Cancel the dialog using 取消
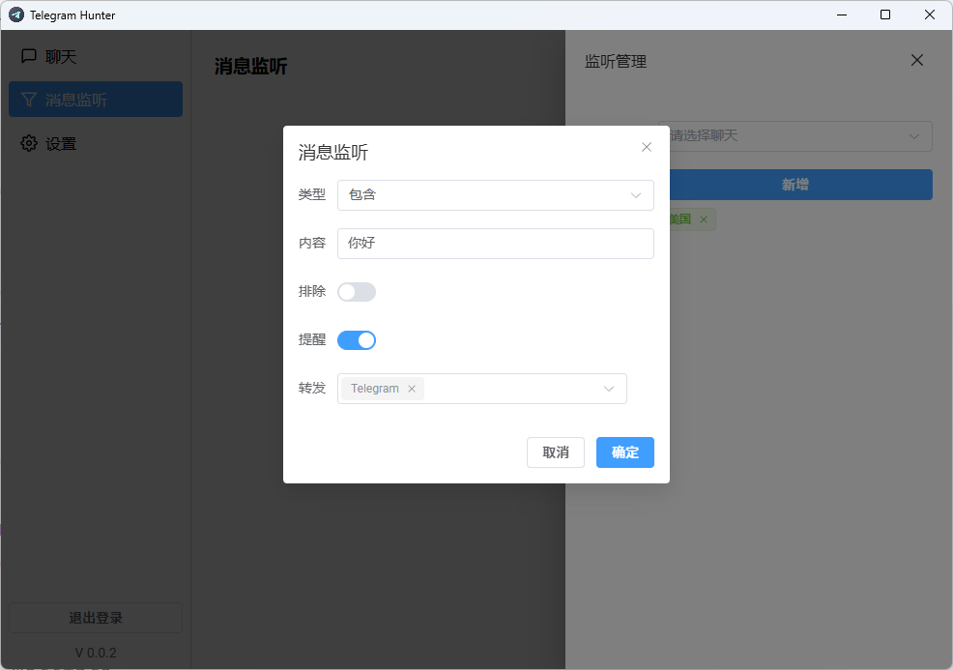This screenshot has width=953, height=670. pos(555,452)
